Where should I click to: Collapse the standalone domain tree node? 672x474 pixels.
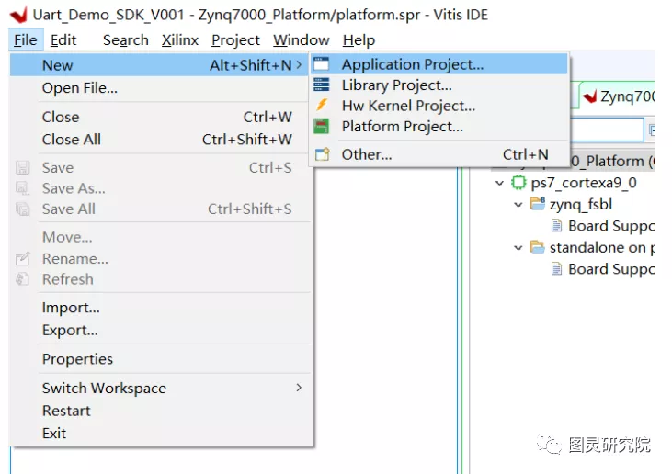(518, 248)
